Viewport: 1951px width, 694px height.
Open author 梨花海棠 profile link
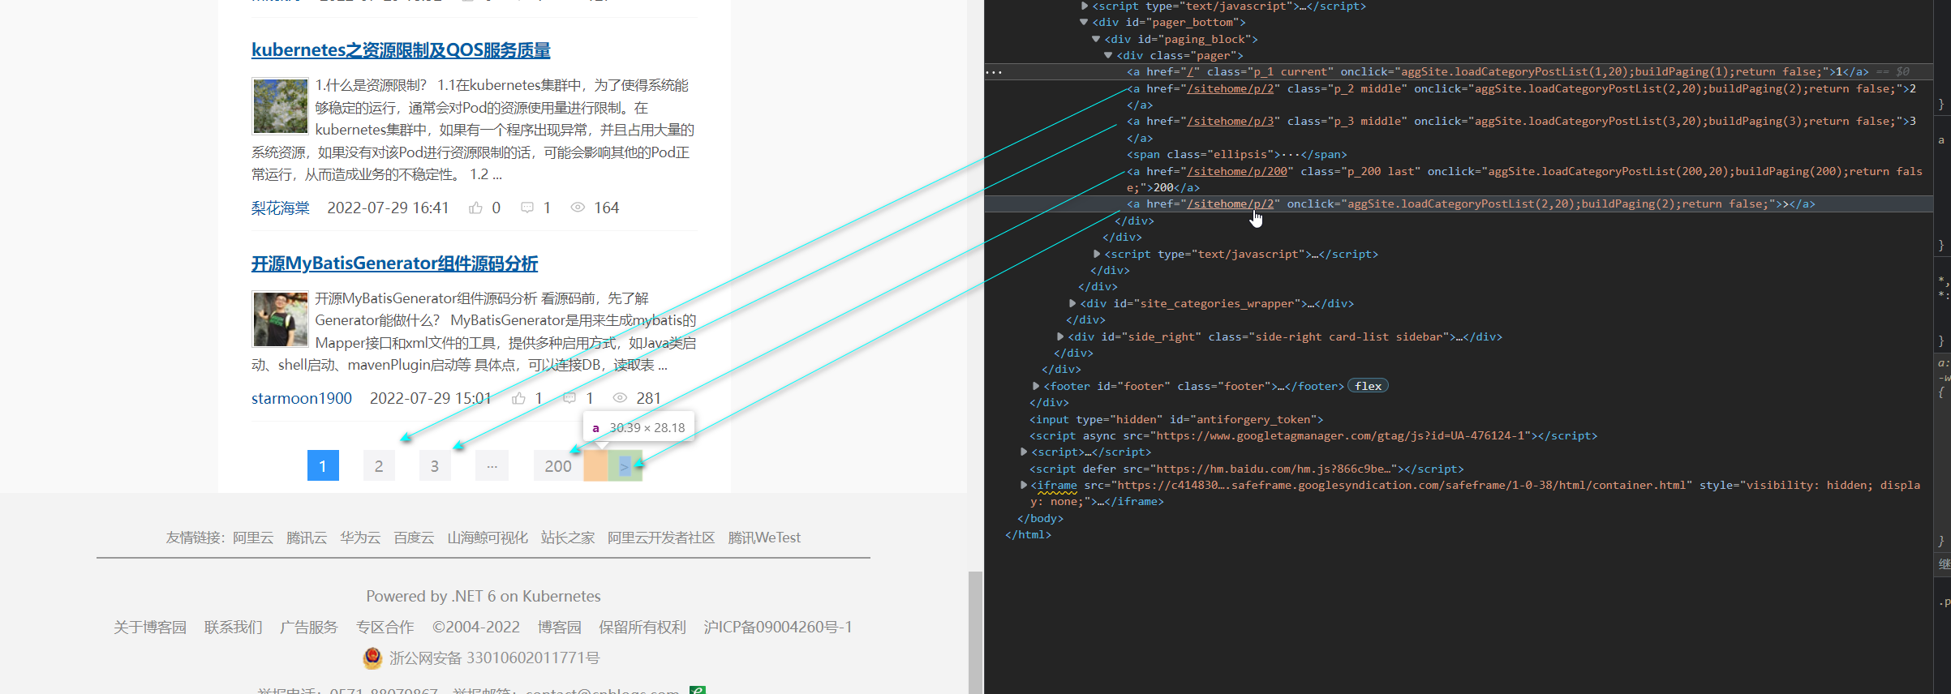tap(281, 208)
